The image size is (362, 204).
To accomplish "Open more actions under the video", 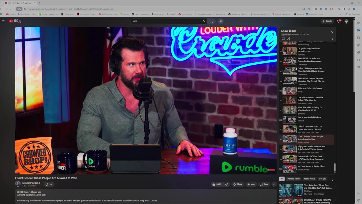I will coord(274,184).
